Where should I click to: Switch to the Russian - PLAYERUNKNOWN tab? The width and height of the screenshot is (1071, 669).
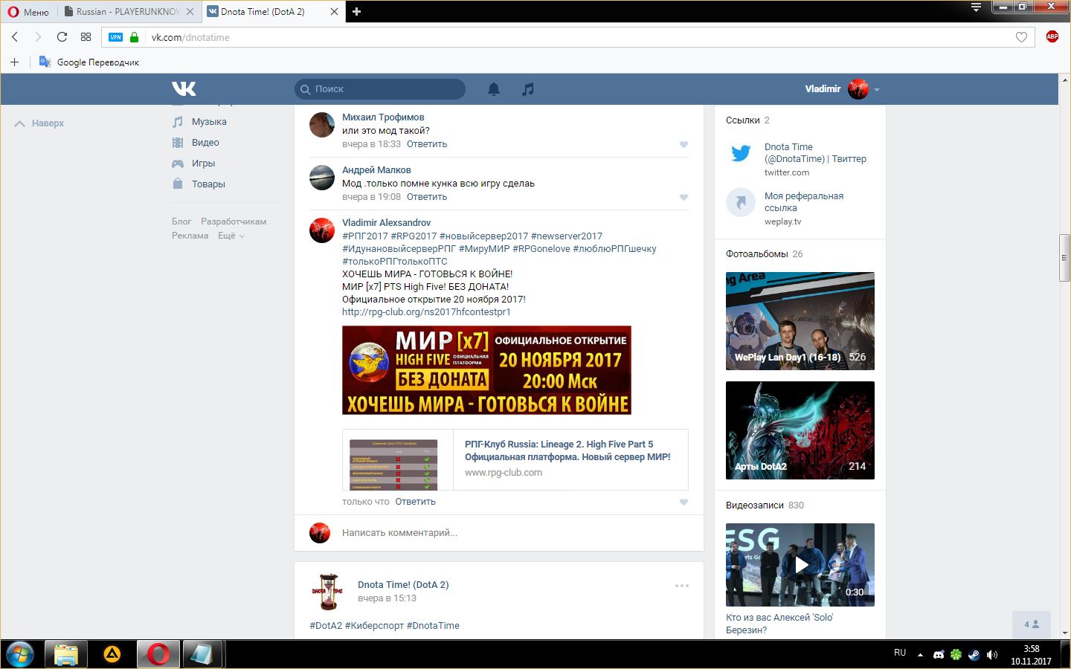tap(128, 12)
